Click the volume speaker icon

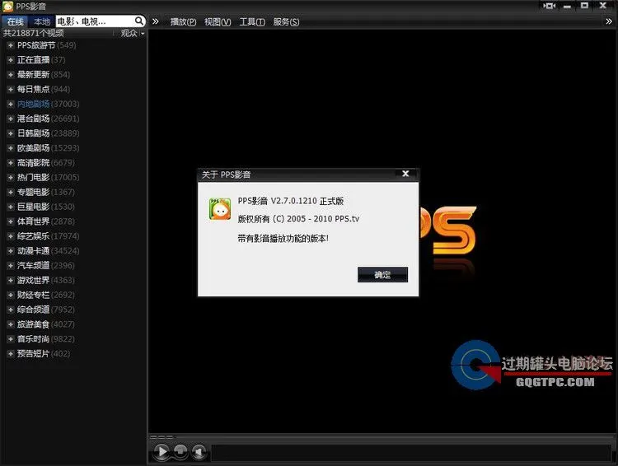[199, 452]
